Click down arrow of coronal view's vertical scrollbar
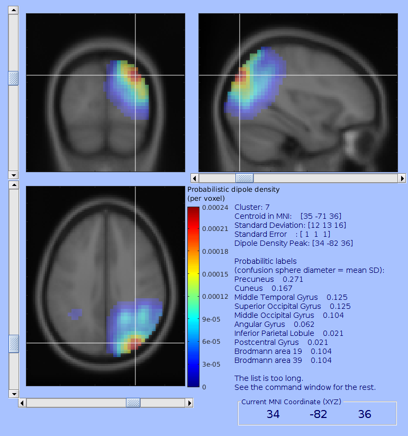Viewport: 408px width, 436px height. coord(13,175)
